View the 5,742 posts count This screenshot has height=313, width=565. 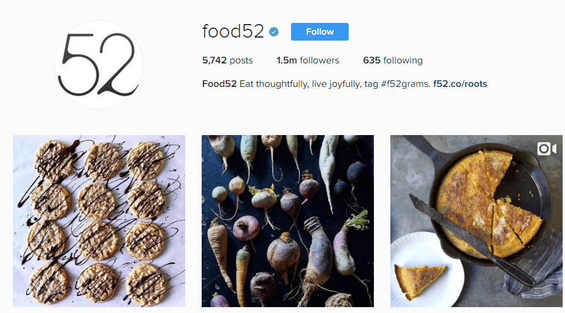pyautogui.click(x=228, y=60)
